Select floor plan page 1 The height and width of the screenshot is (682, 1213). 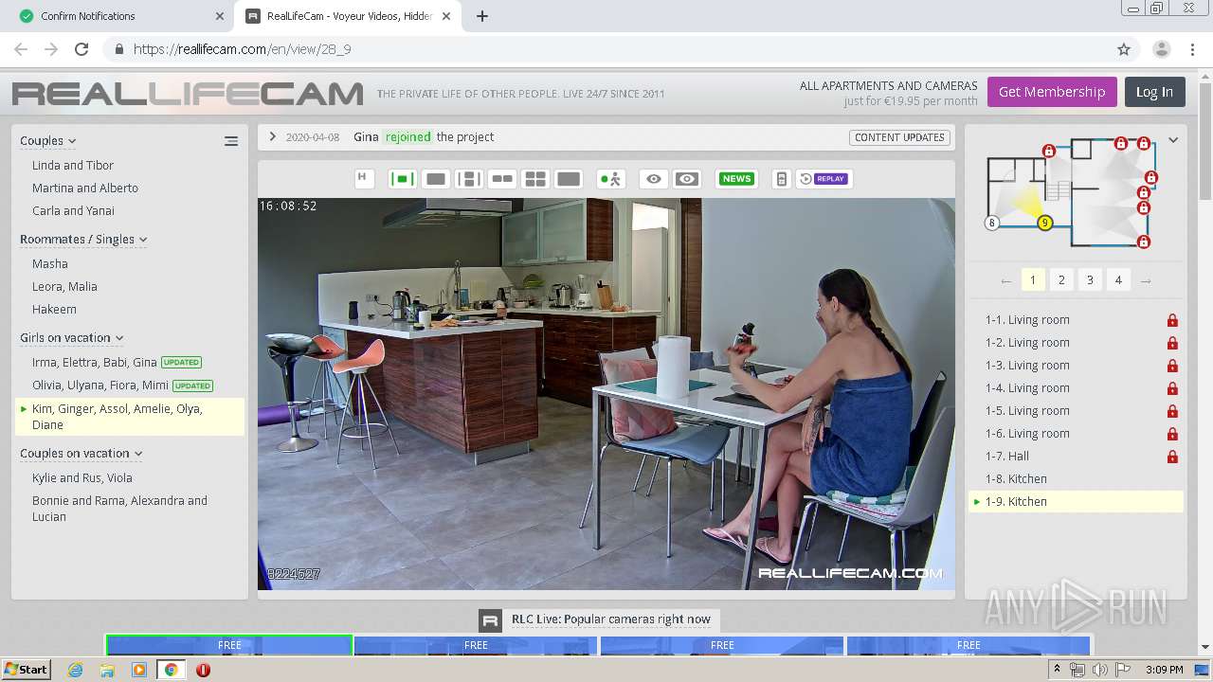tap(1033, 279)
